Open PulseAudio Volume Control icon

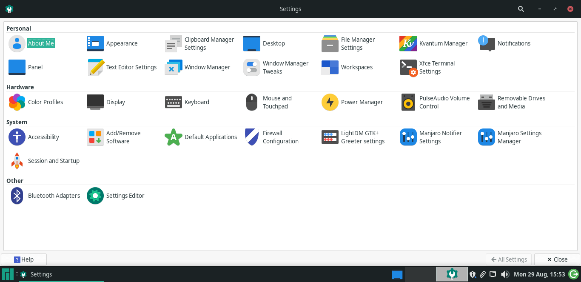pyautogui.click(x=408, y=102)
